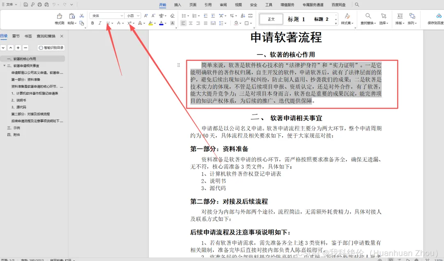This screenshot has height=261, width=444.
Task: Justify the paragraph
Action: click(x=206, y=23)
